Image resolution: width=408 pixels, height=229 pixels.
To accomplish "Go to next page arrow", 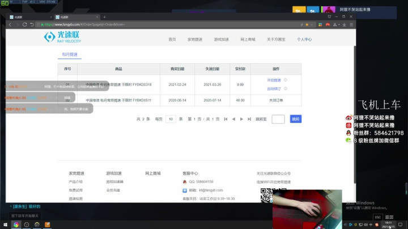I will point(241,119).
